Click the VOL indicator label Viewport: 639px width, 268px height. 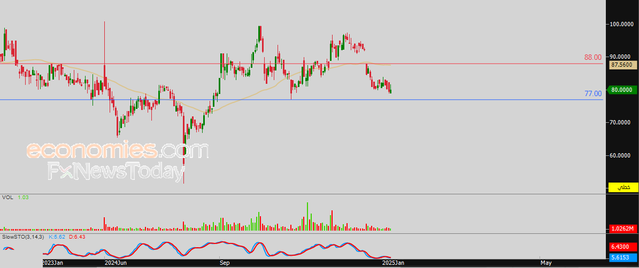(6, 197)
